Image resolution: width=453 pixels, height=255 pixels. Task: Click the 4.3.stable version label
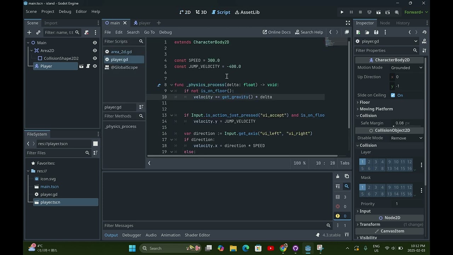[332, 235]
